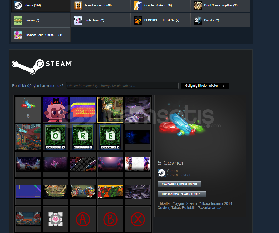Open Business Tour - Online inventory tab
The height and width of the screenshot is (233, 279).
[x=41, y=35]
